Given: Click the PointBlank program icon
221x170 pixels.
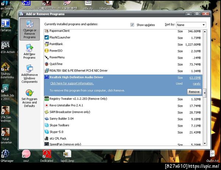Looking at the screenshot, I should click(x=46, y=44).
